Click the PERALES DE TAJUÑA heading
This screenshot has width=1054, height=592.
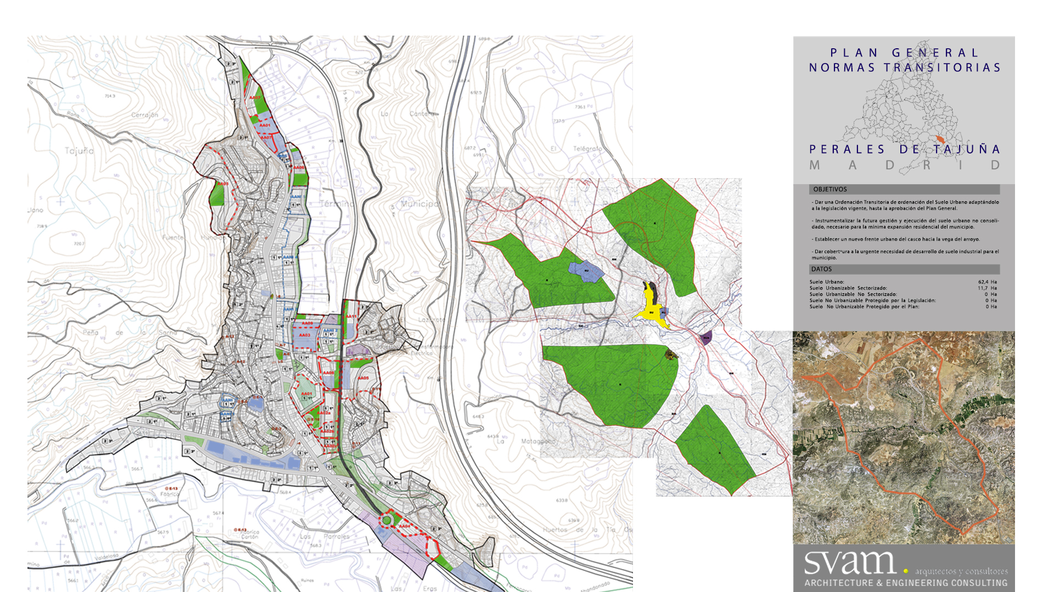[904, 149]
